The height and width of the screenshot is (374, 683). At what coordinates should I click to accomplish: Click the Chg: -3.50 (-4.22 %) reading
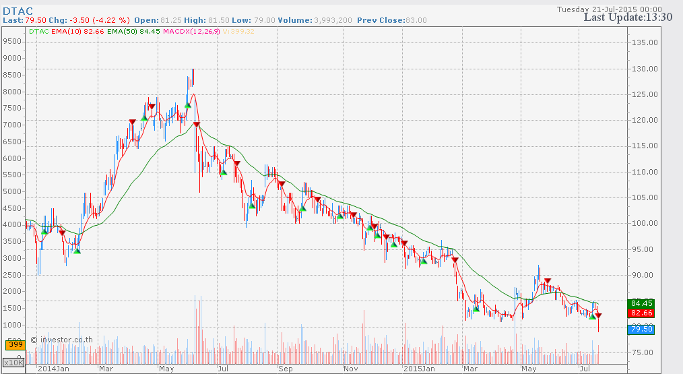(89, 20)
